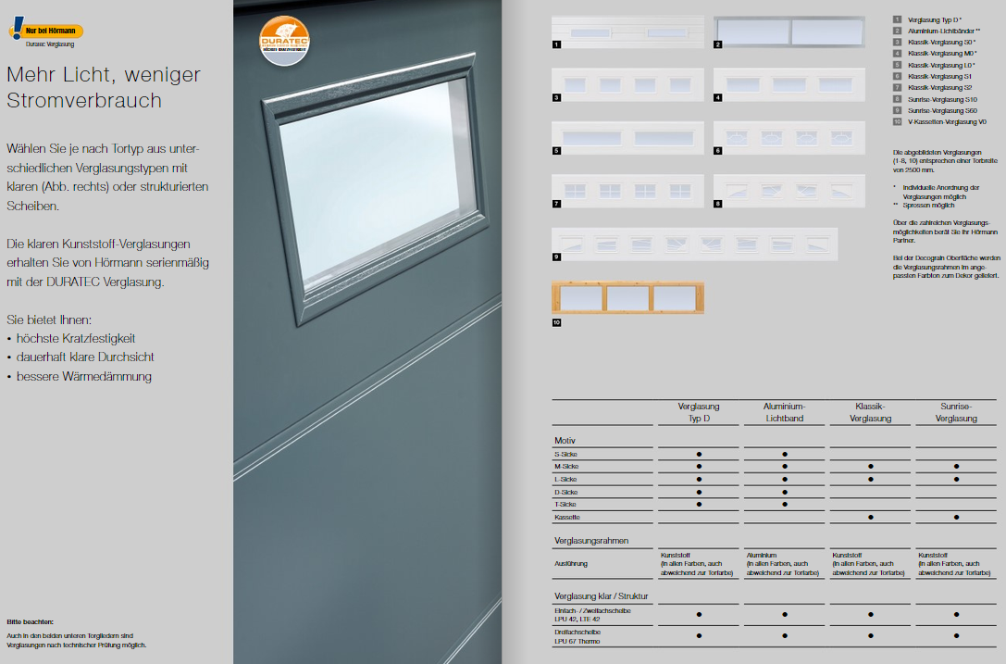Choose legend entry 'Sunrise-Verglasung S10'
1006x664 pixels.
(942, 99)
